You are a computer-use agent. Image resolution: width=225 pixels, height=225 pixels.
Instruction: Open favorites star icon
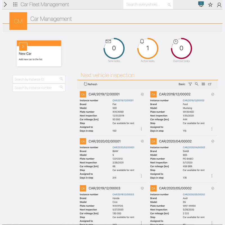(x=210, y=4)
